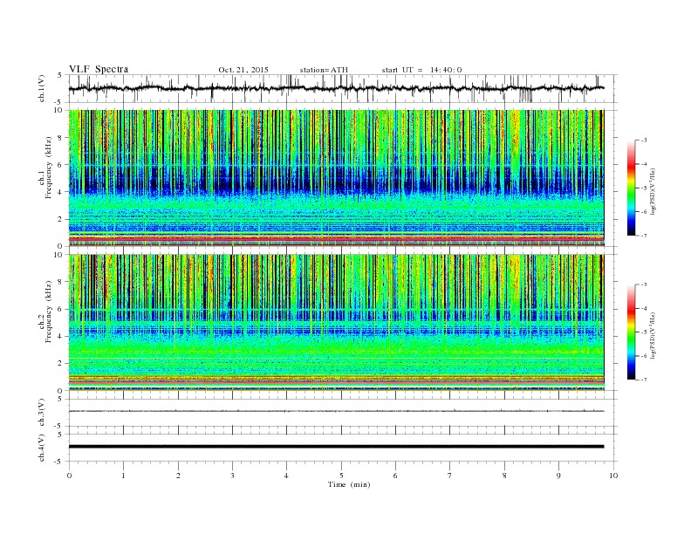
Task: Click the "-5" label on ch.1 colorbar
Action: click(x=644, y=188)
